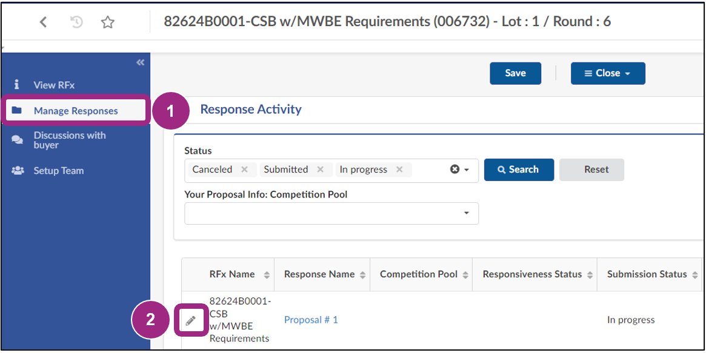Sort by RFx Name column
706x353 pixels.
pos(266,275)
